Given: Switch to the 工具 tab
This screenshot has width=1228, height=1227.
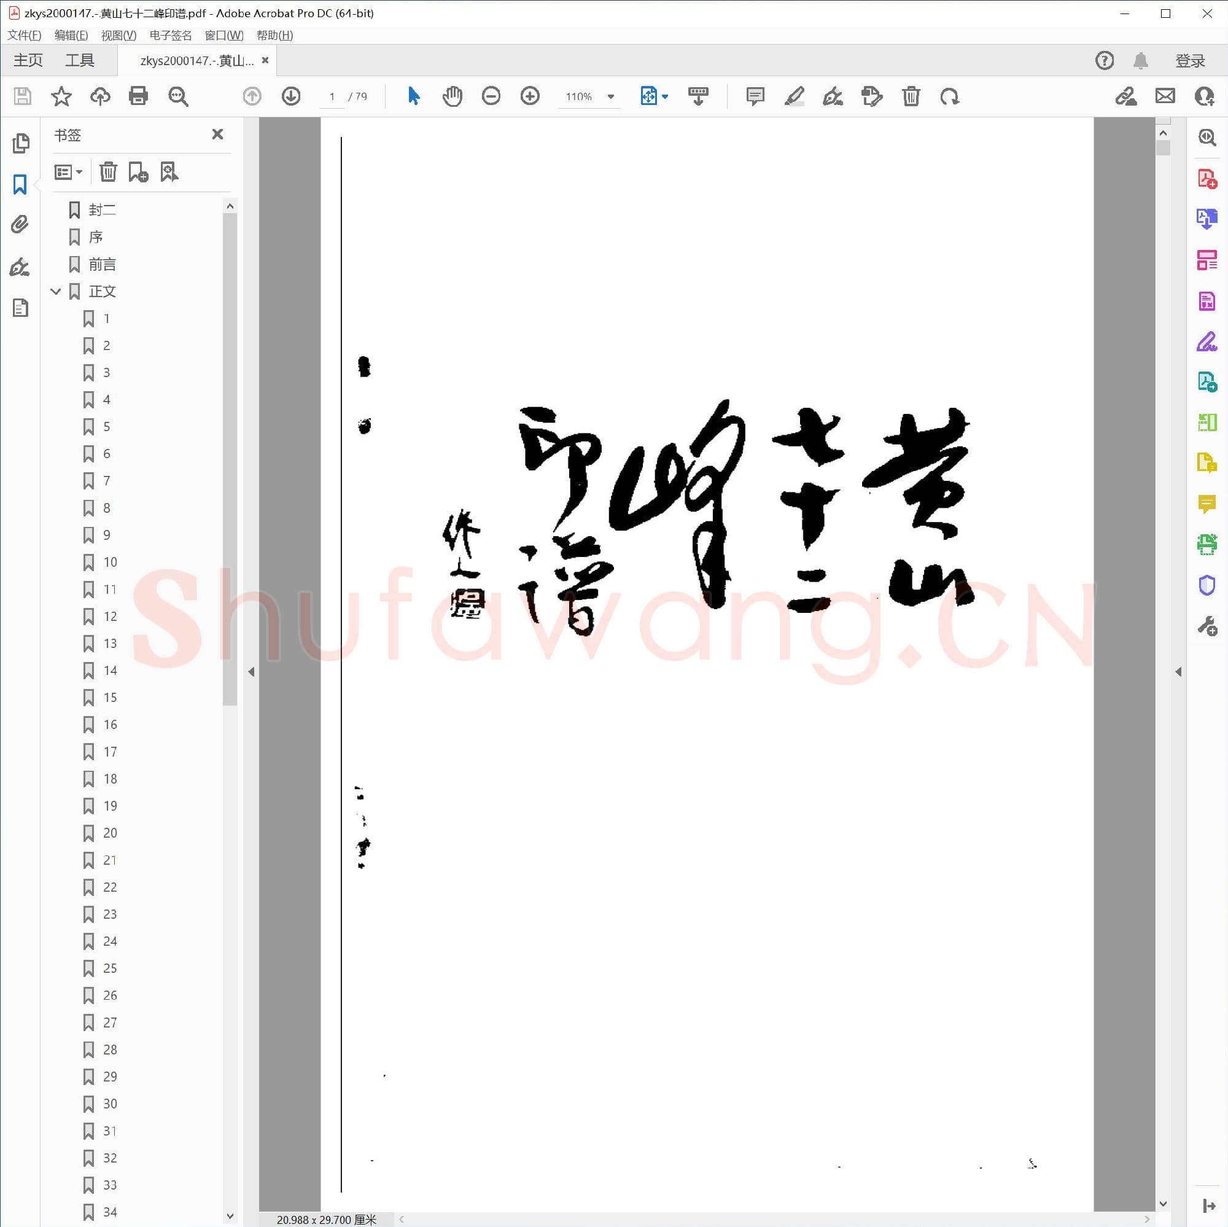Looking at the screenshot, I should pos(79,60).
